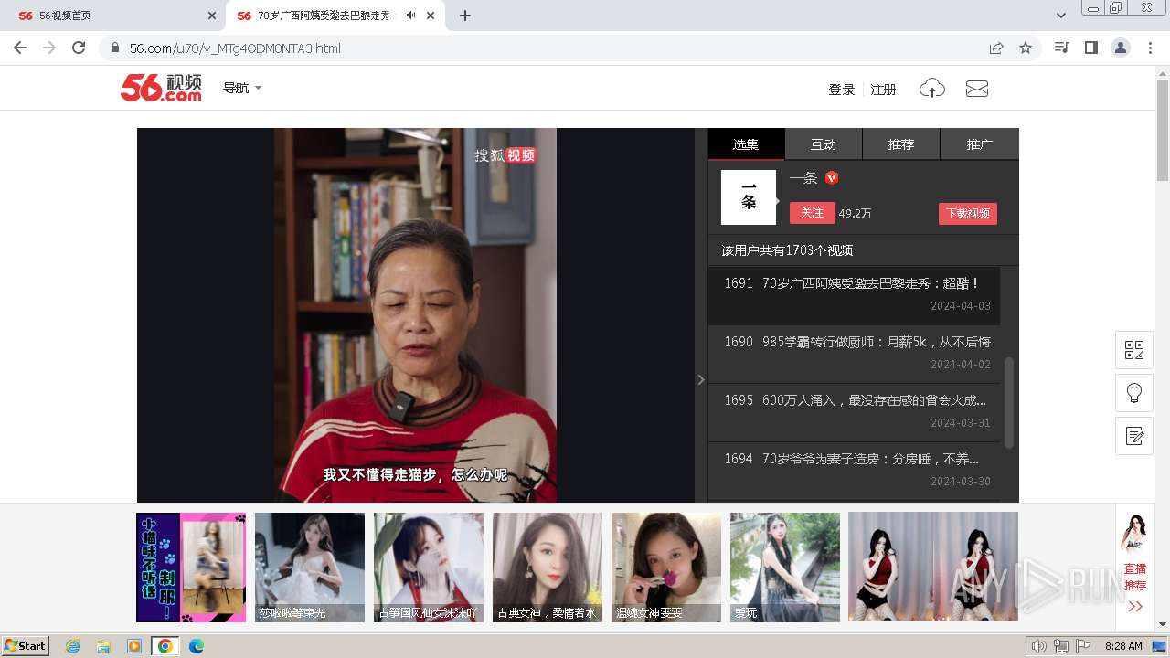Play video 1695 600万人涌入

854,412
